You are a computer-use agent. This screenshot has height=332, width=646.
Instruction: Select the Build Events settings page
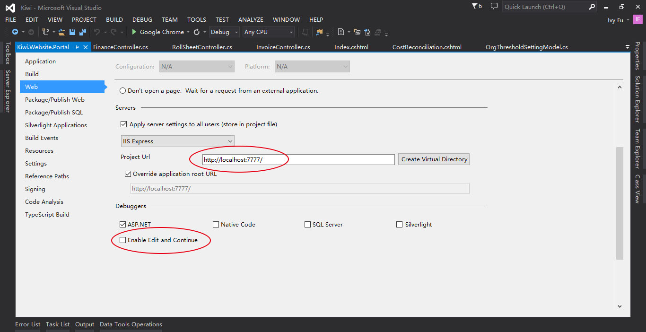click(42, 138)
